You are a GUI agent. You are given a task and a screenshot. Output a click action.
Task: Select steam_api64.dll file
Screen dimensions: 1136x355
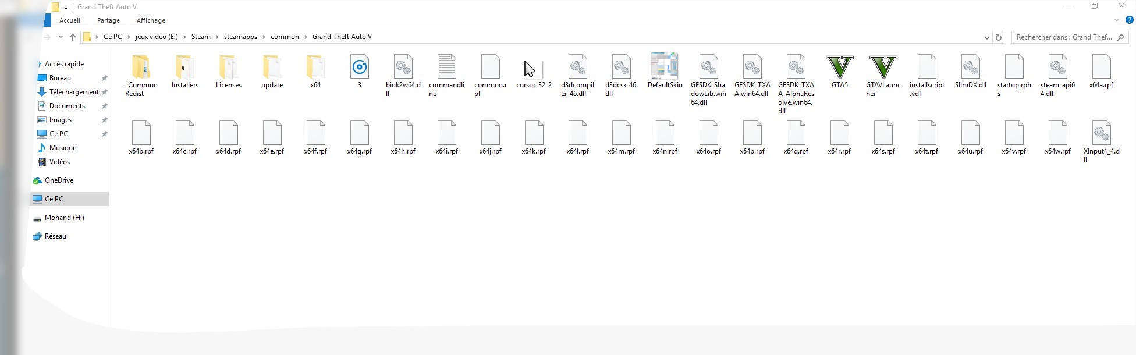(x=1058, y=76)
